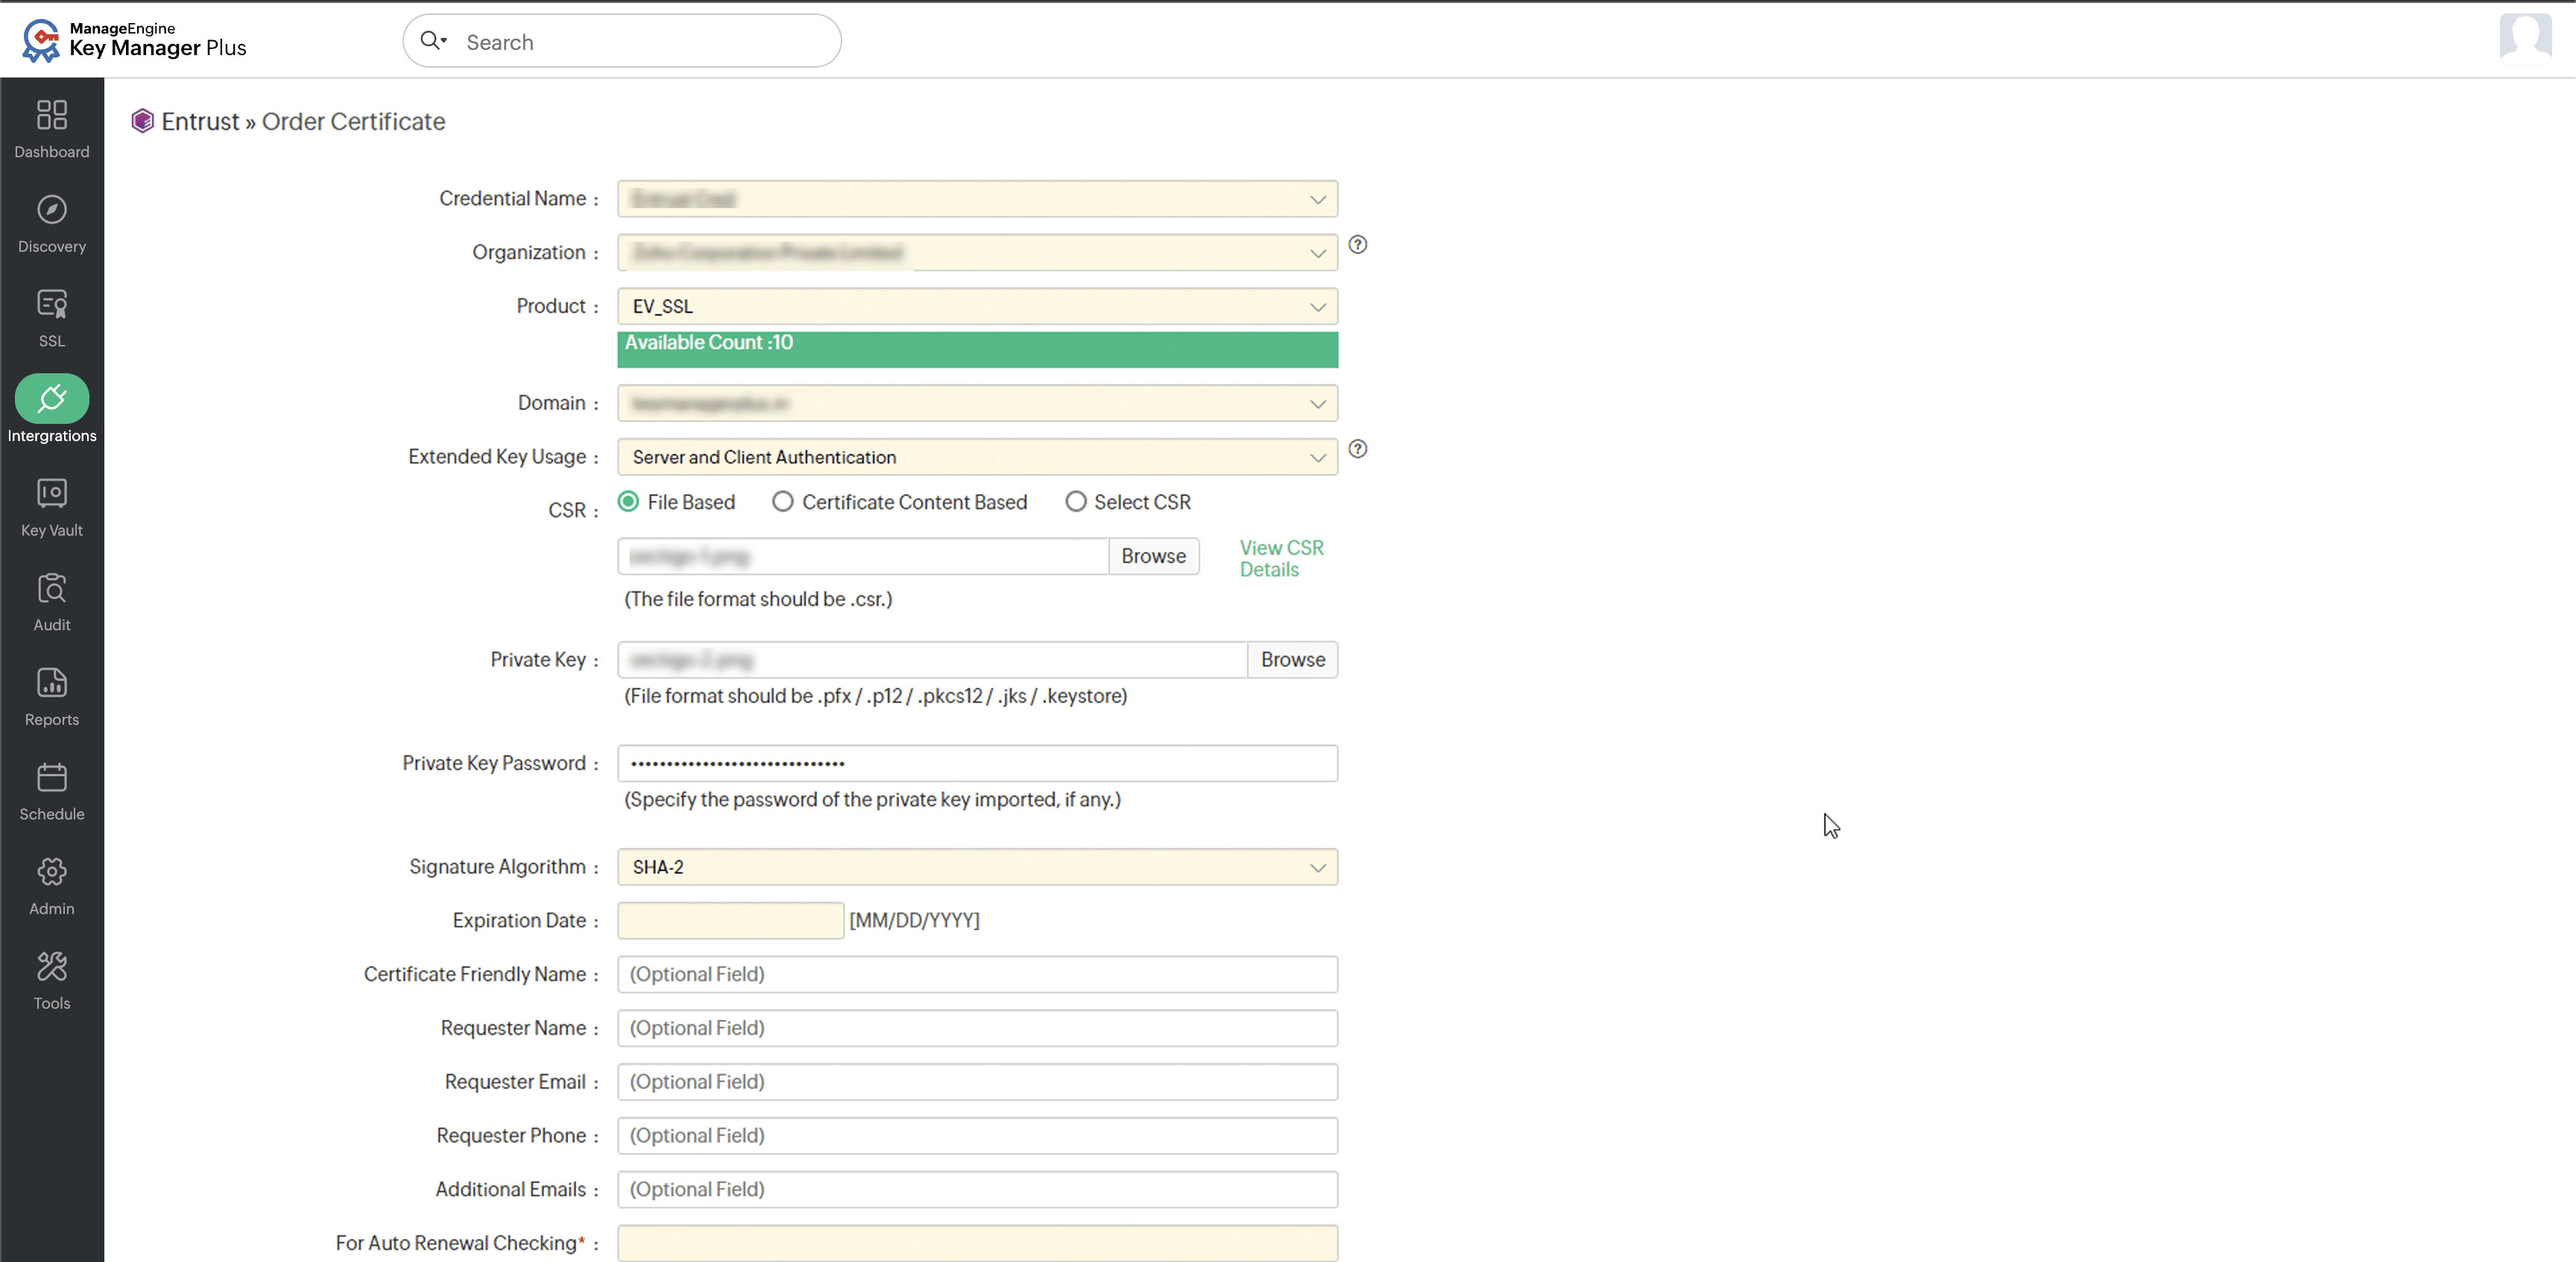Screen dimensions: 2576x1262
Task: Click the Requester Email field
Action: click(x=977, y=1083)
